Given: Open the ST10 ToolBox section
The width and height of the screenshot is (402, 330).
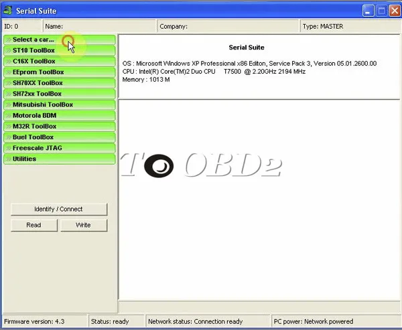Looking at the screenshot, I should [x=60, y=50].
